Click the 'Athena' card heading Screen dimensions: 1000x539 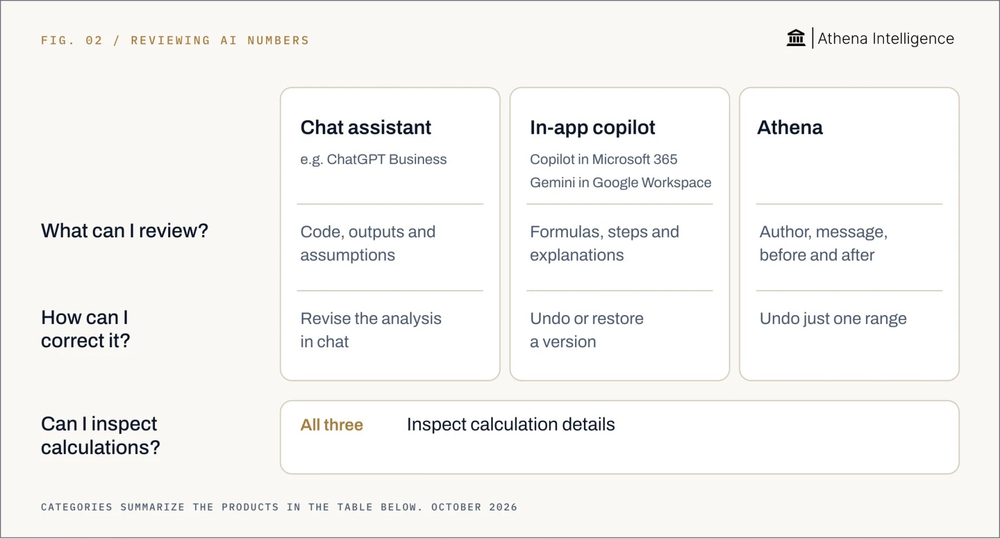(x=789, y=127)
